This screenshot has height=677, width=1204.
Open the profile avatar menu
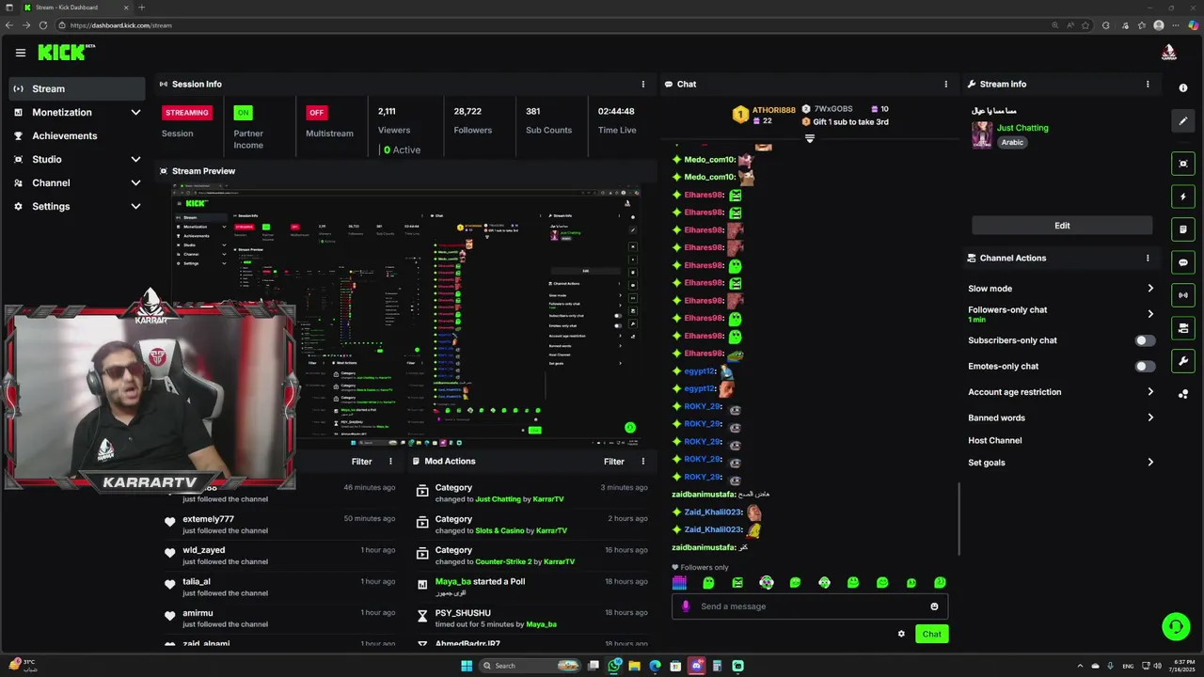(x=1168, y=53)
